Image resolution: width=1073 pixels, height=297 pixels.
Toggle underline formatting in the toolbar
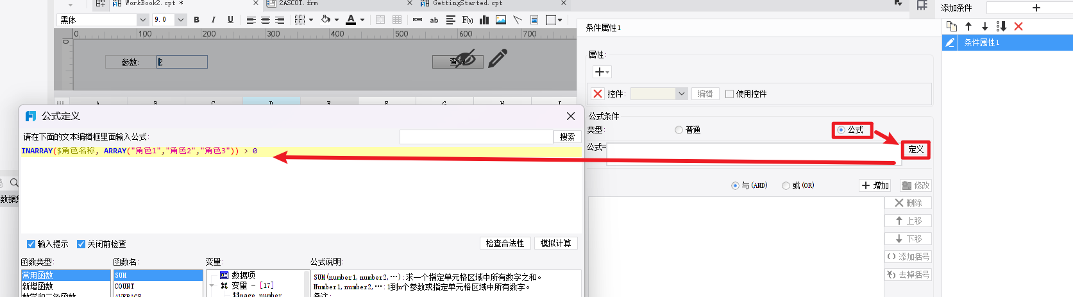pyautogui.click(x=230, y=20)
